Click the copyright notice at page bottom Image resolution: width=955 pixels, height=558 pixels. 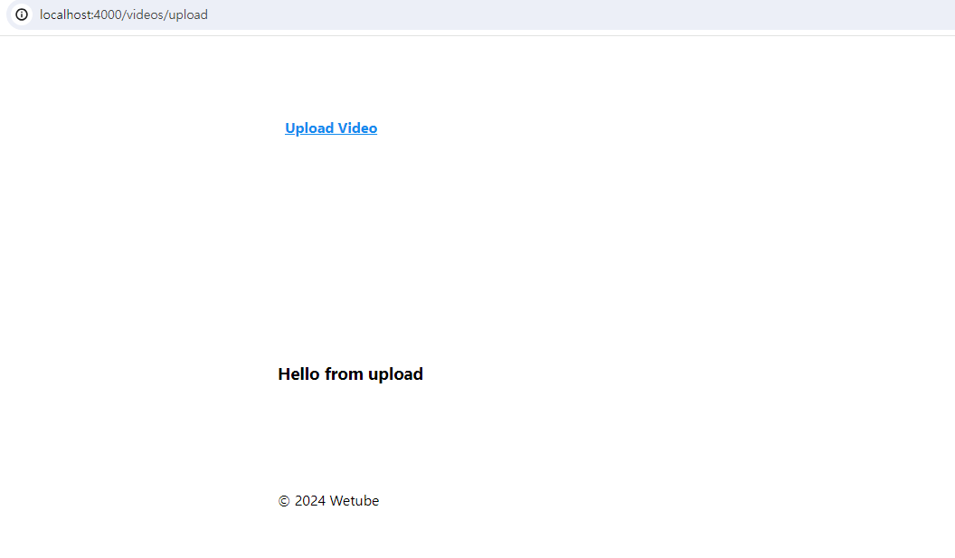click(x=328, y=500)
